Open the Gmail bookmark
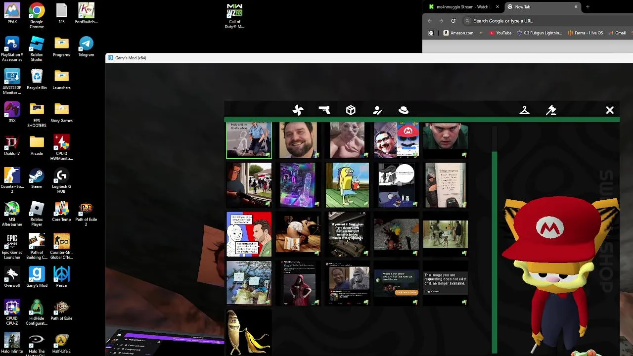The height and width of the screenshot is (356, 633). pyautogui.click(x=616, y=33)
